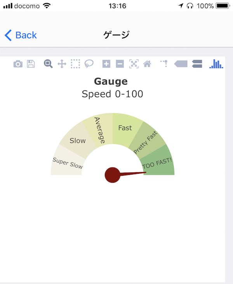
Task: Click the Zoom Out minus icon
Action: [x=120, y=64]
